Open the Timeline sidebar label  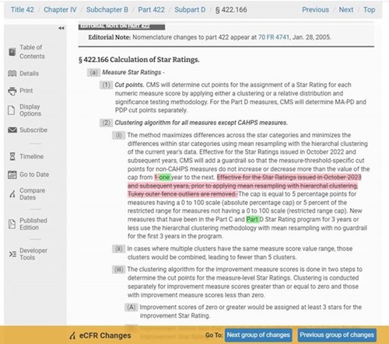pos(32,157)
